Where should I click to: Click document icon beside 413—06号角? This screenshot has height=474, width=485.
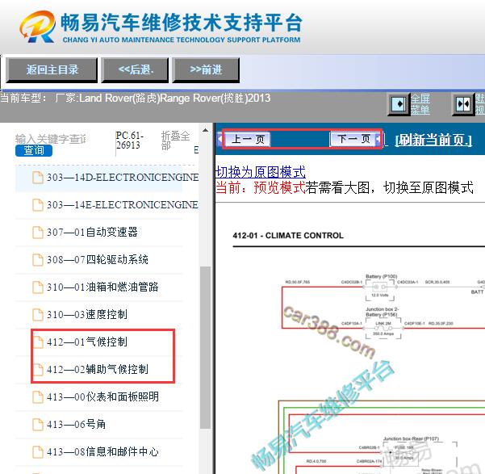(x=38, y=425)
